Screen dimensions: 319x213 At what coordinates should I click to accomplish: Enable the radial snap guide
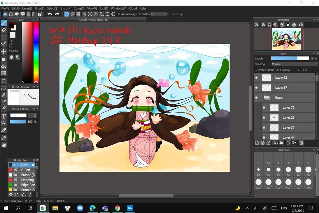coord(90,14)
